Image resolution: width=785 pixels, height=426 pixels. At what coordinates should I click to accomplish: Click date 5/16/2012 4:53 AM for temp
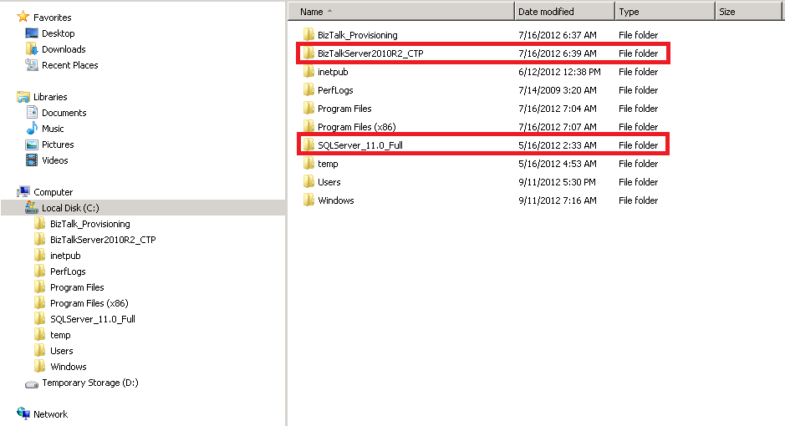click(558, 164)
